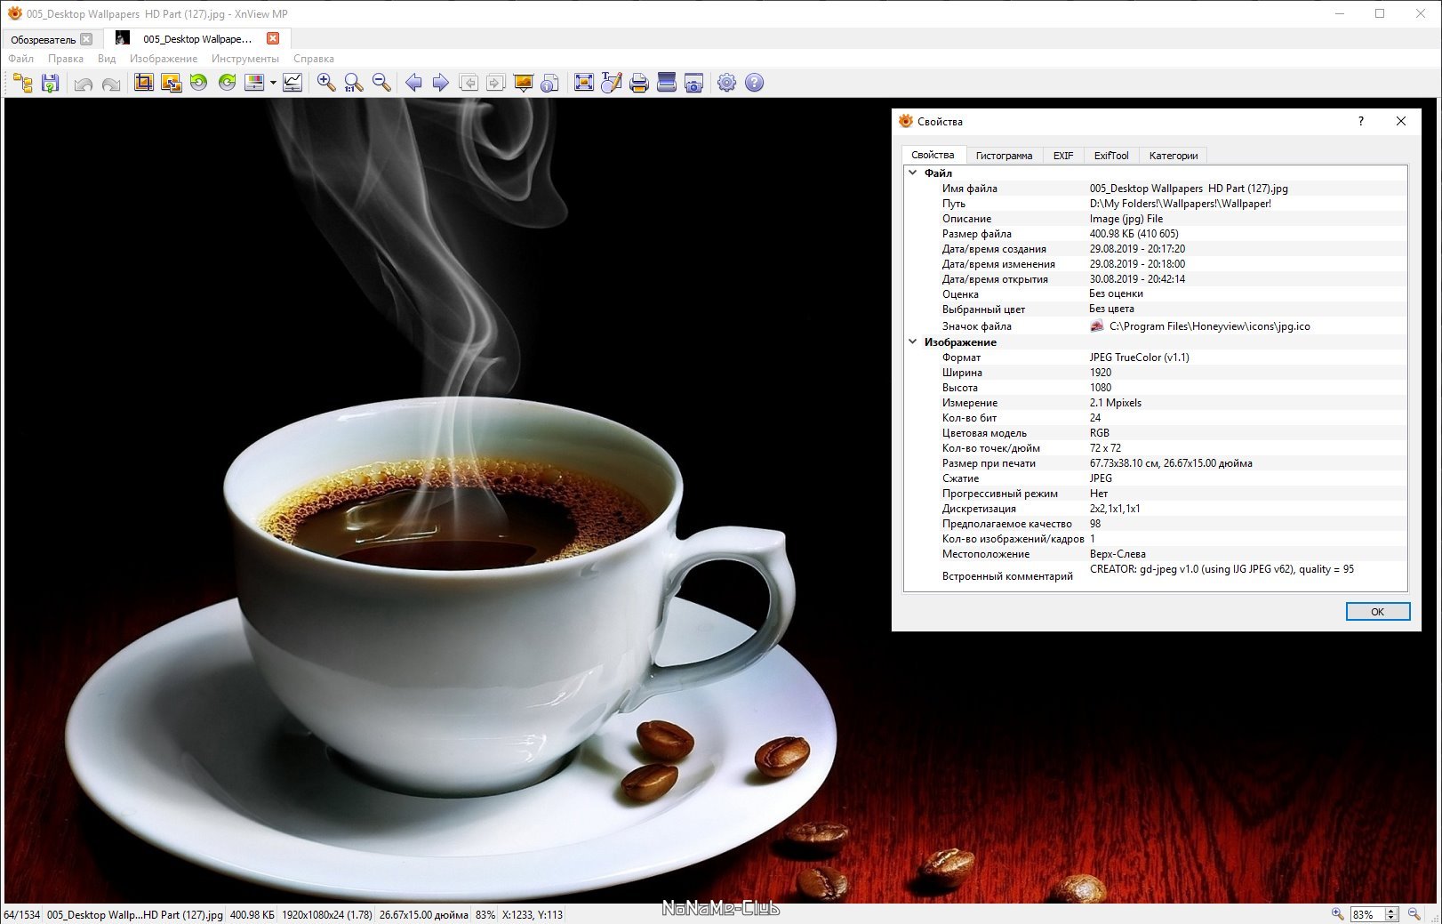
Task: Click the zoom percentage stepper in the status bar
Action: (1391, 914)
